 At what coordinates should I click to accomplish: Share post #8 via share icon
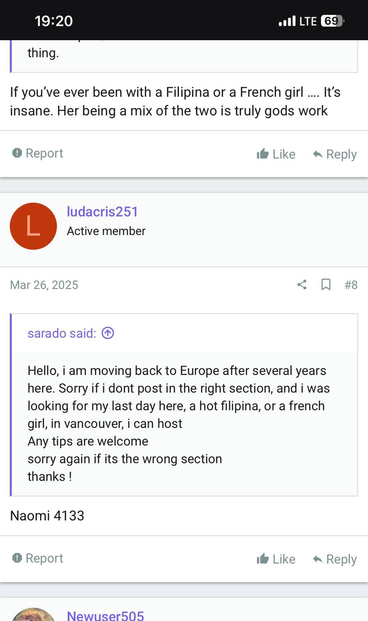pyautogui.click(x=302, y=285)
